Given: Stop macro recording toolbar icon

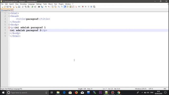Looking at the screenshot, I should pos(86,7).
